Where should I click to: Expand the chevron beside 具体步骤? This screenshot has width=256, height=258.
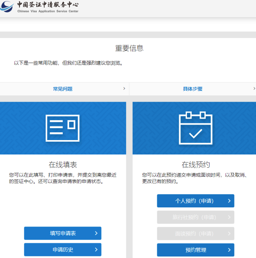pos(254,89)
